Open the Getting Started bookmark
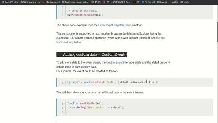The height and width of the screenshot is (123, 218). pos(30,2)
